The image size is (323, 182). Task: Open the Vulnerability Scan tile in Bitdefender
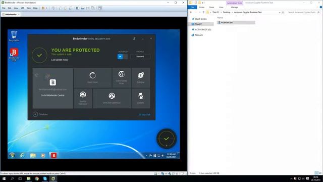122,78
